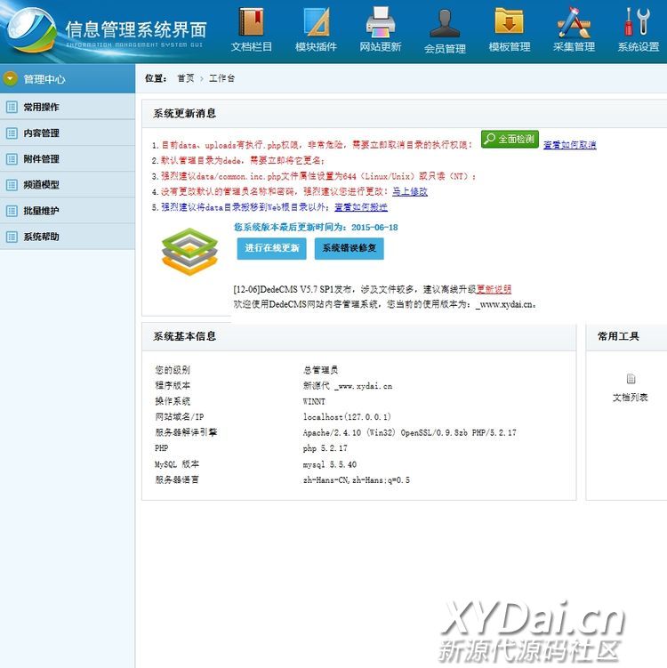Open the 查看如何搬迁 link

(361, 207)
